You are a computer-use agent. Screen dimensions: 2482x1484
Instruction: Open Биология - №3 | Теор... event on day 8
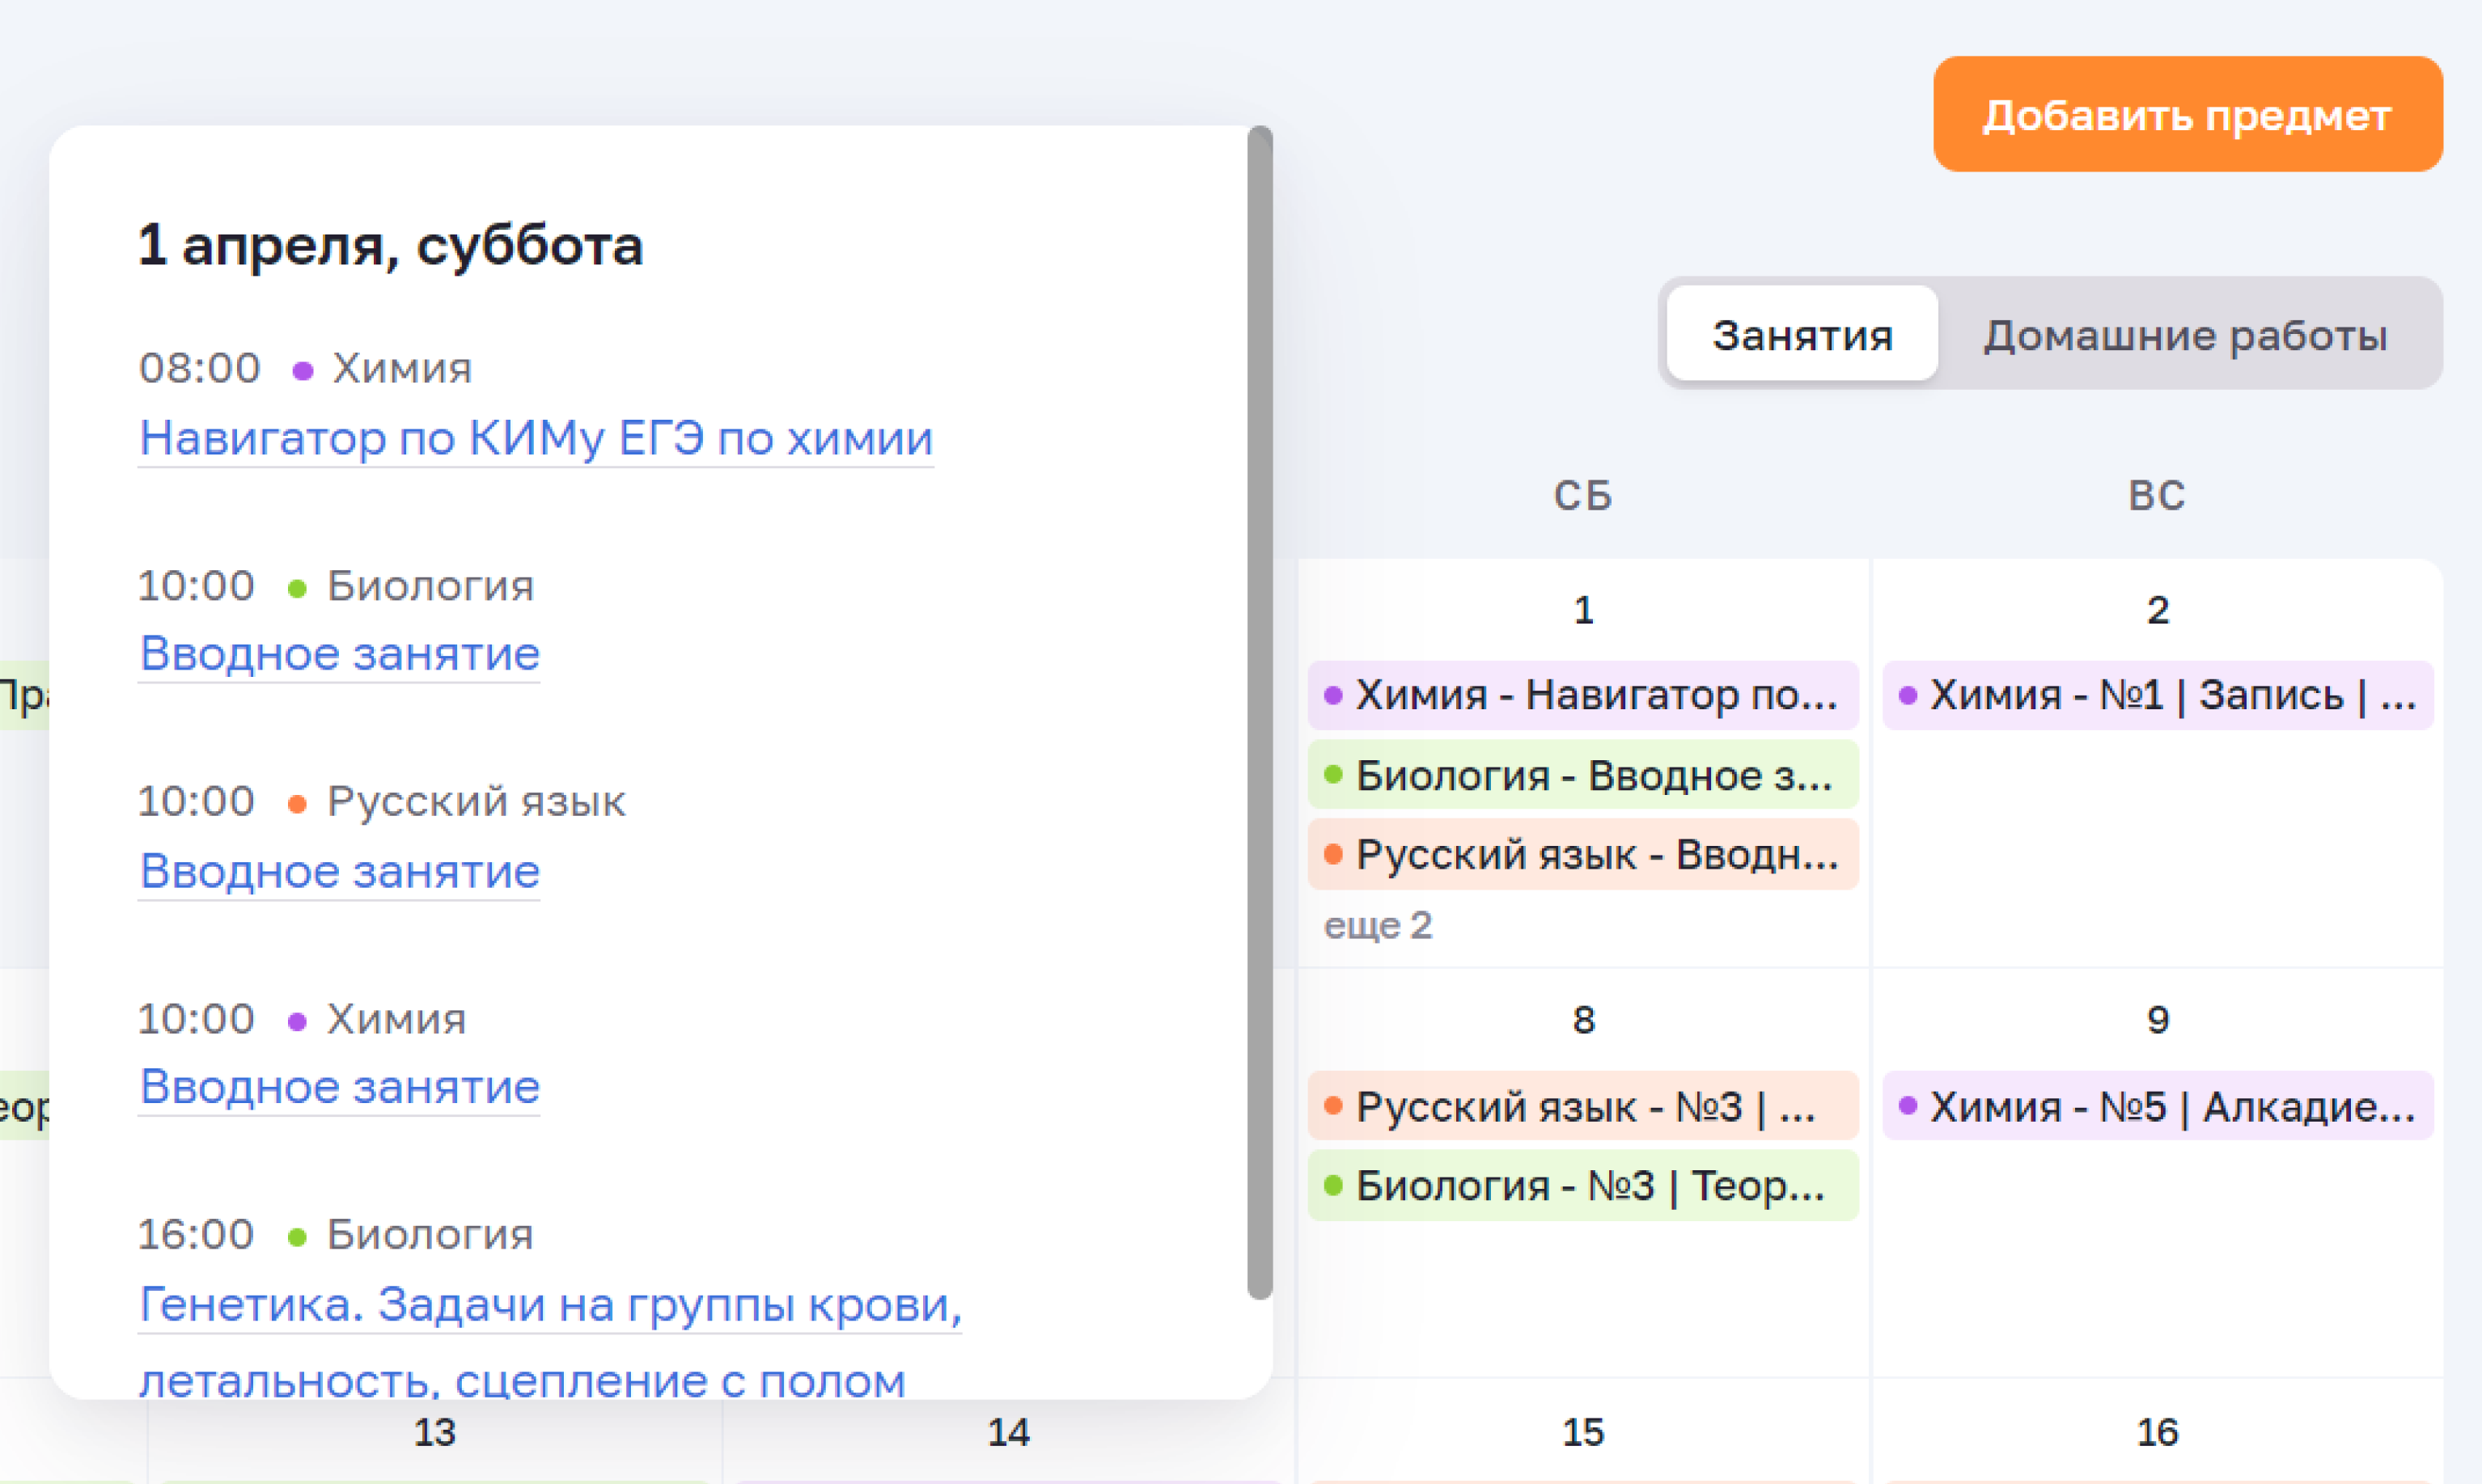point(1582,1186)
